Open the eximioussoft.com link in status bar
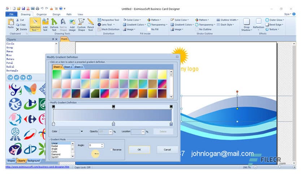Image resolution: width=302 pixels, height=175 pixels. (x=37, y=167)
